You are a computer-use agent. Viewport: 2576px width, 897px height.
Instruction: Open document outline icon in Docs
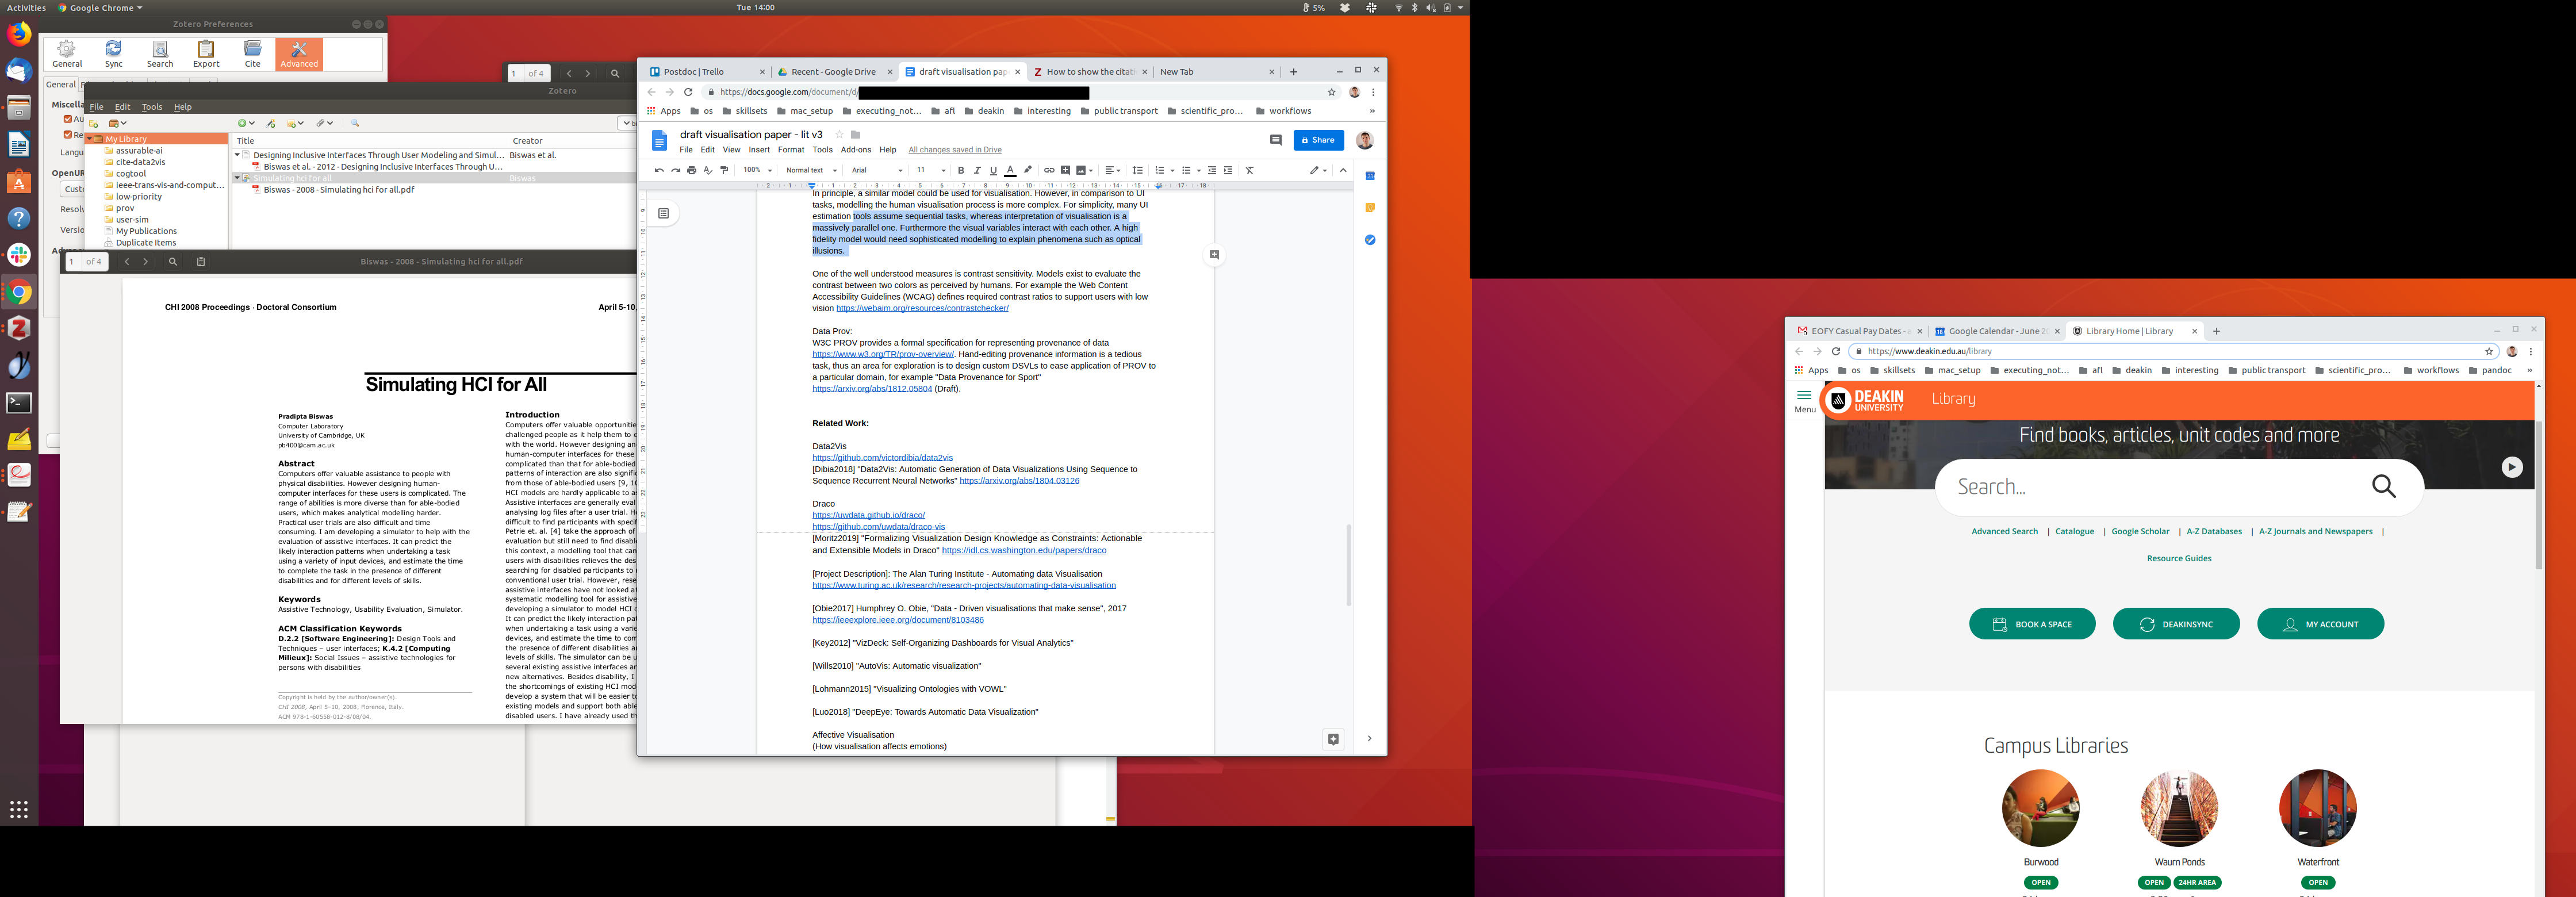pos(663,213)
